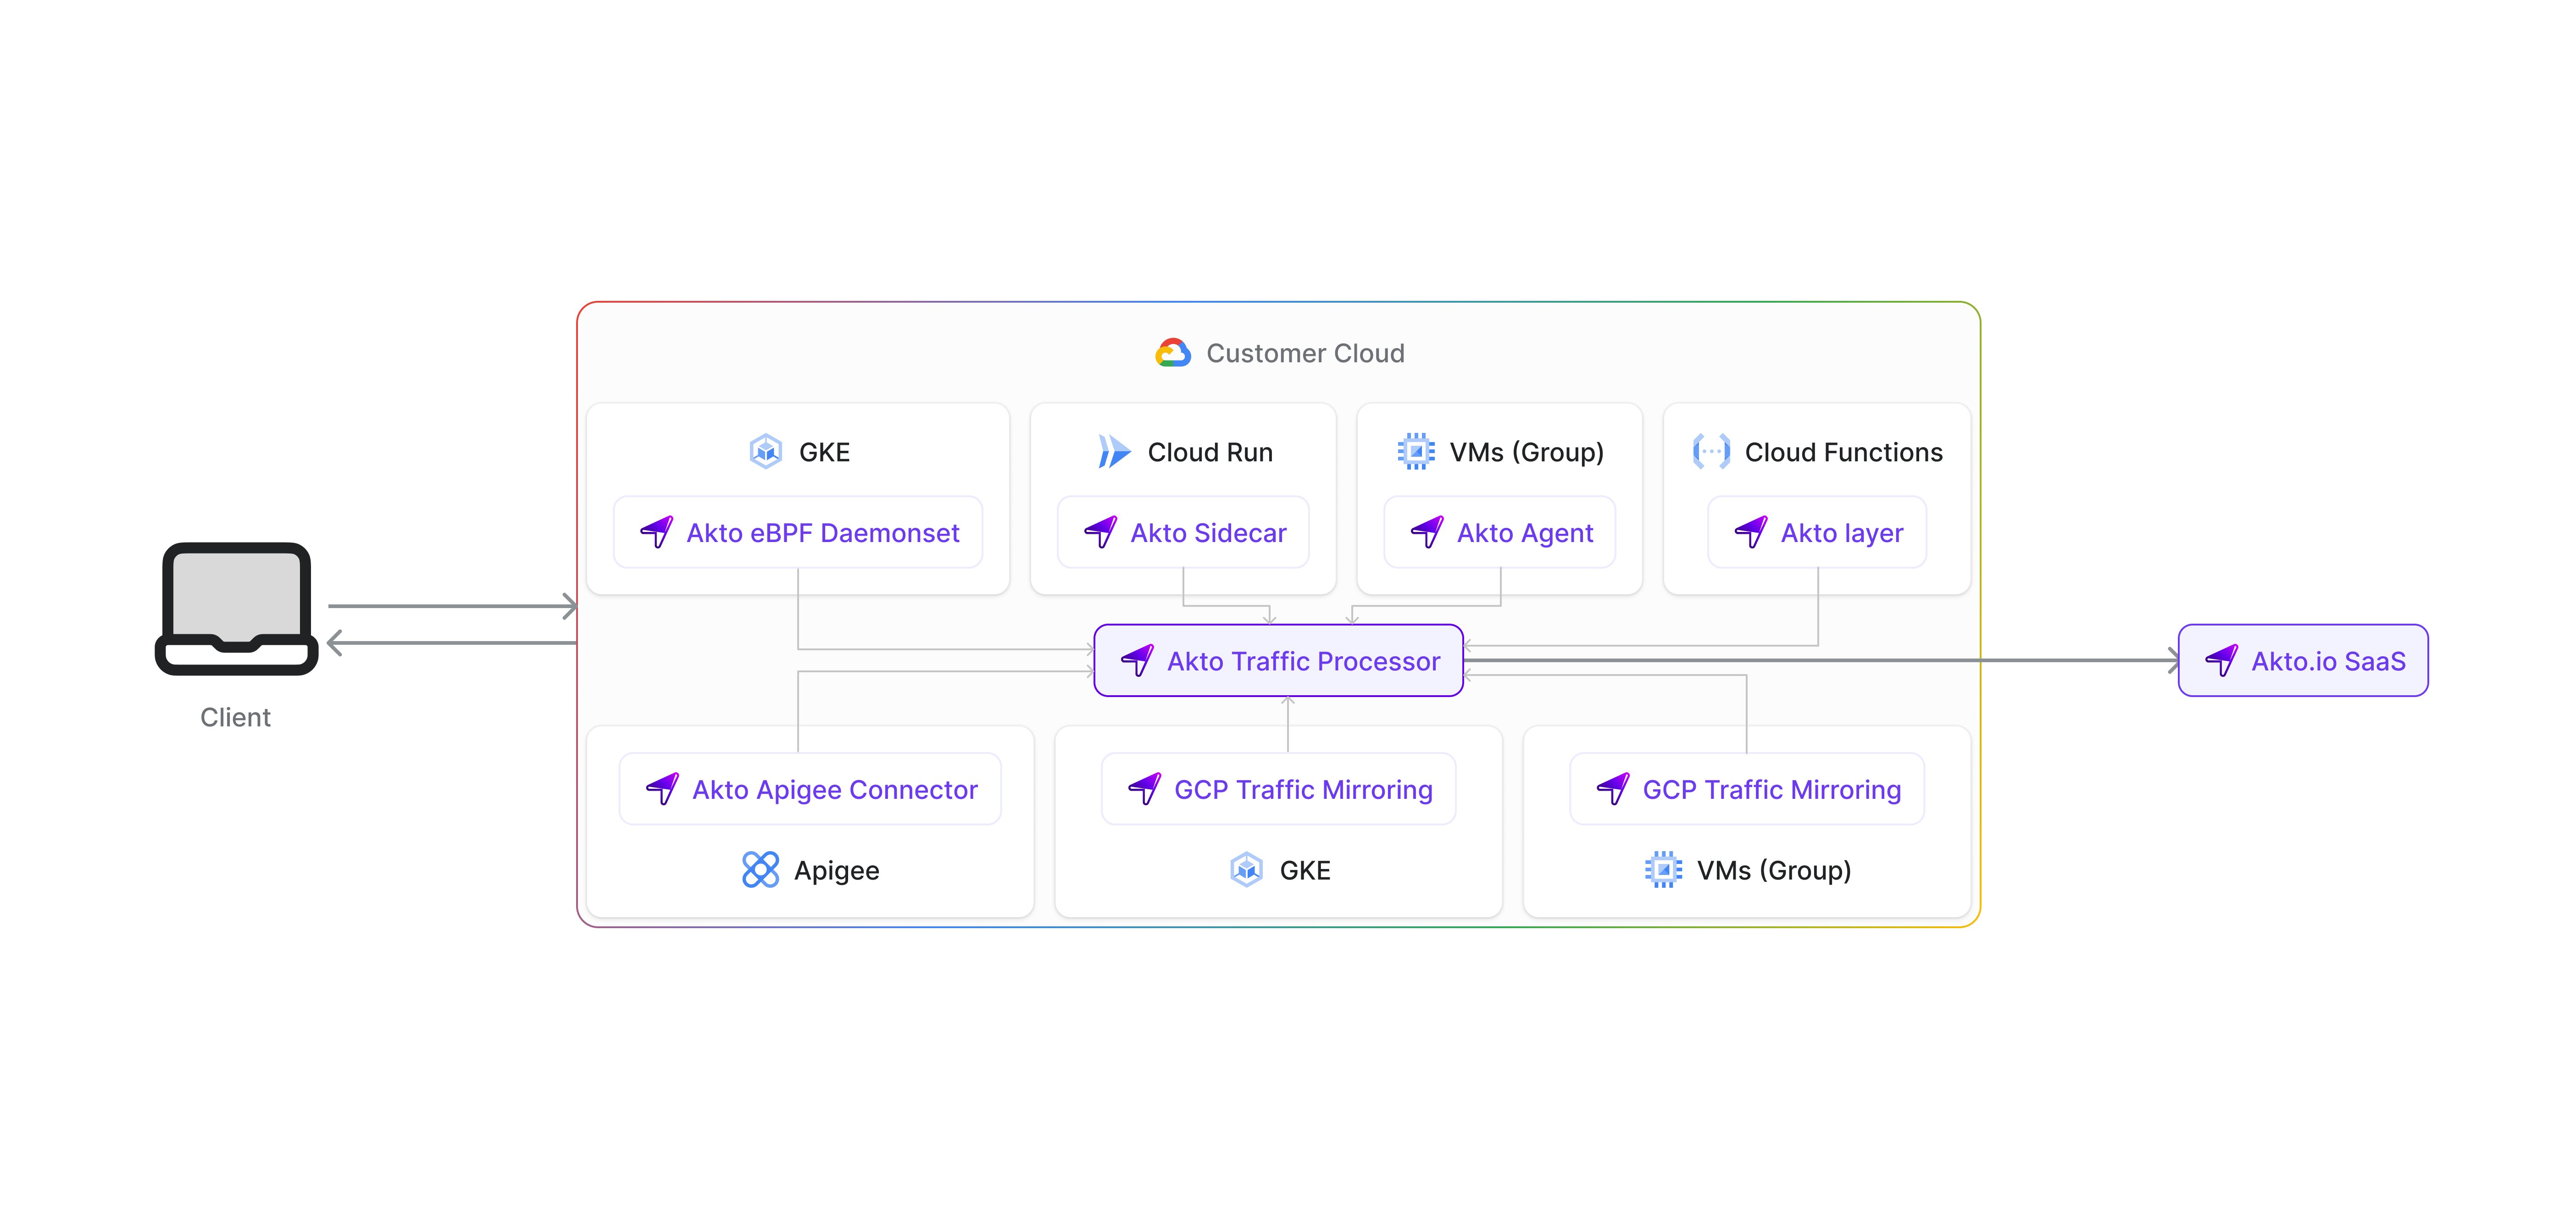Select the Akto eBPF Daemonset box
The width and height of the screenshot is (2576, 1229).
point(798,533)
